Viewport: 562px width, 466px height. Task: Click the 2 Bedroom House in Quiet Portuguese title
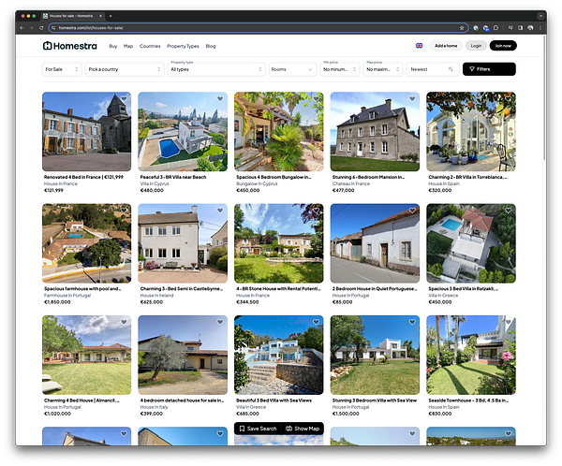[375, 289]
